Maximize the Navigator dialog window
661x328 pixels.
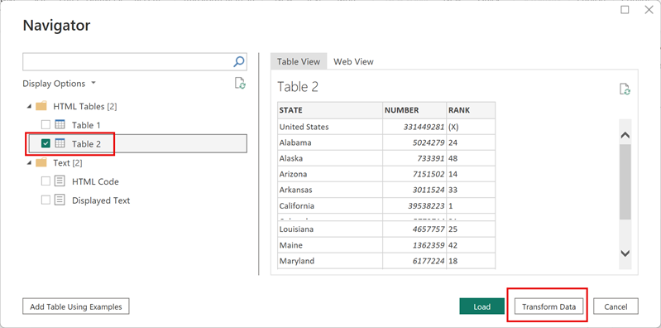[625, 10]
